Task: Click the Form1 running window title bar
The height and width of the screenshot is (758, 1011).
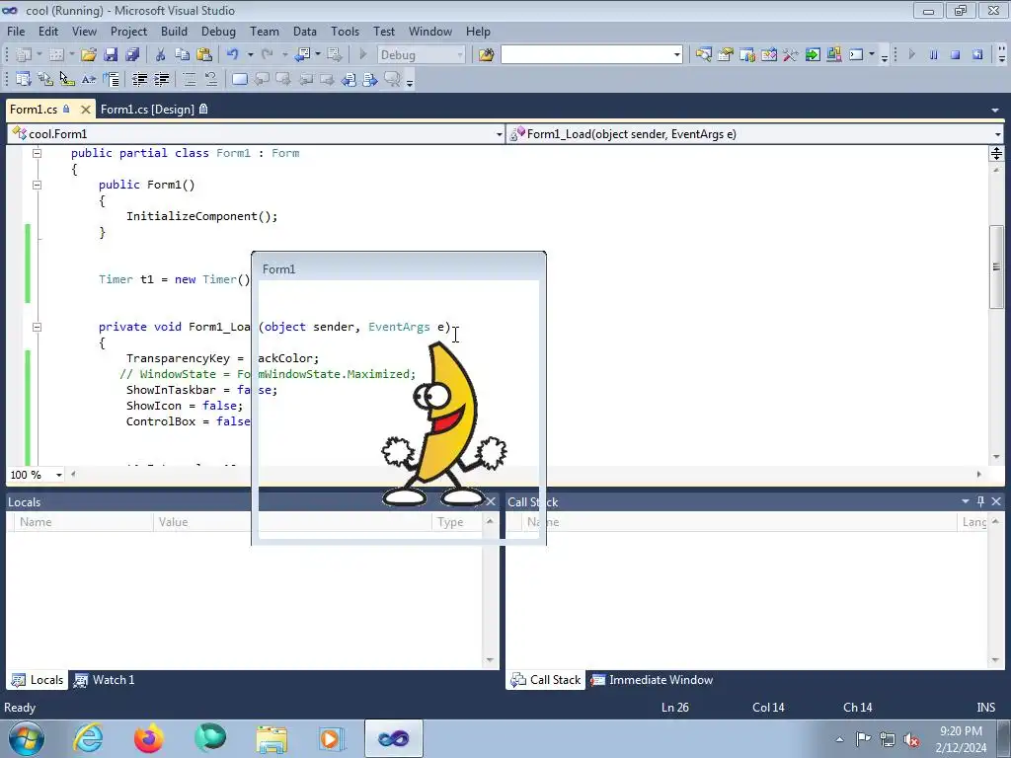Action: (x=399, y=268)
